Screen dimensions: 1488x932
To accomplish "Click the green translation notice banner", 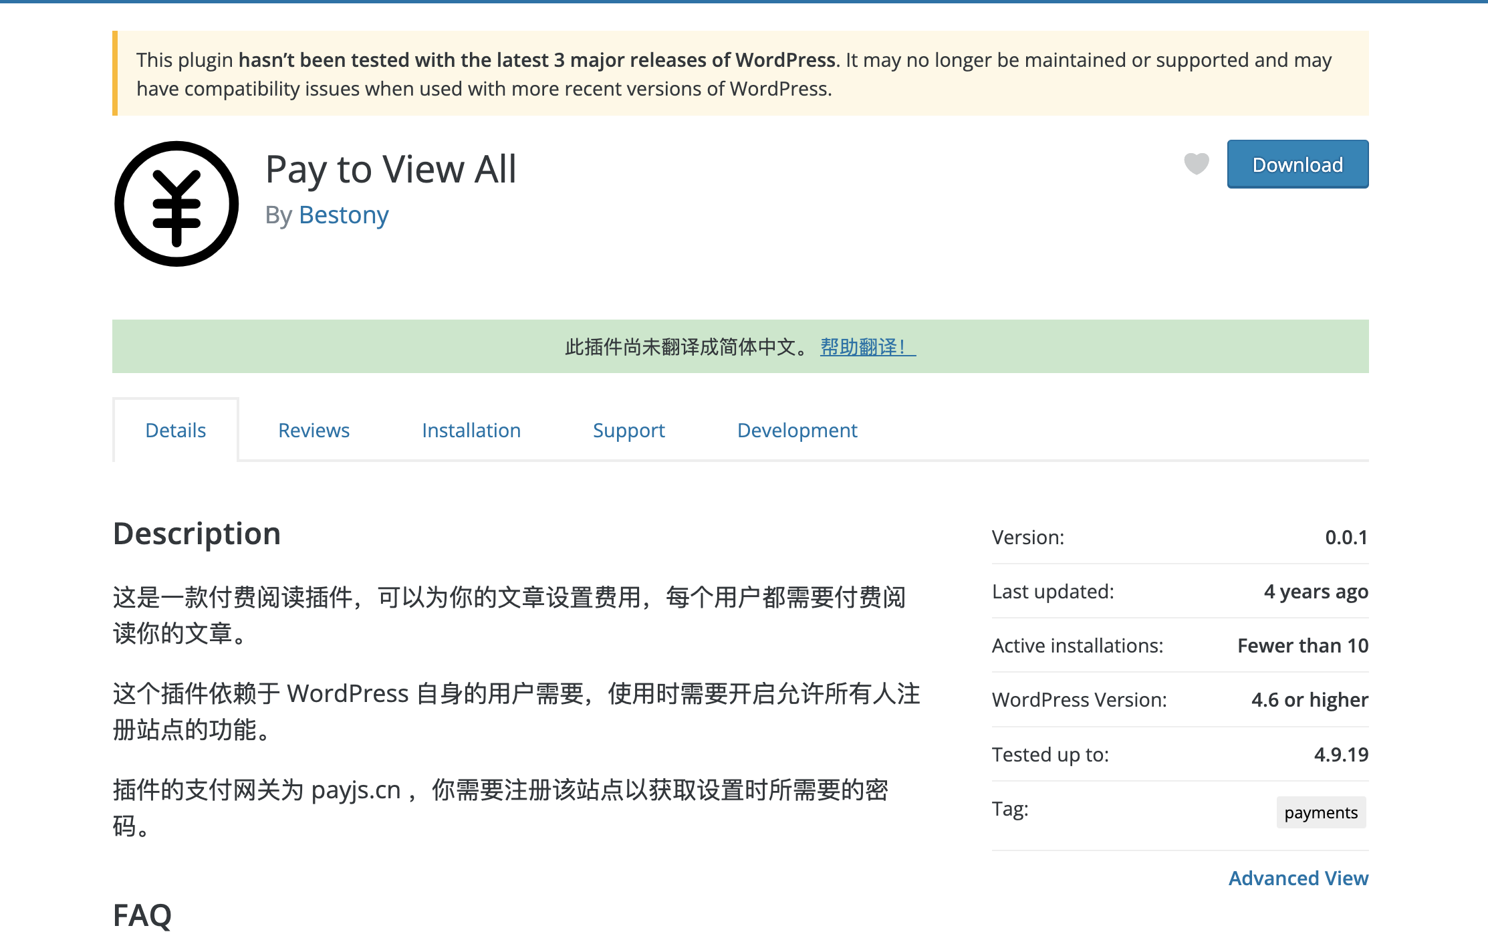I will (468, 346).
